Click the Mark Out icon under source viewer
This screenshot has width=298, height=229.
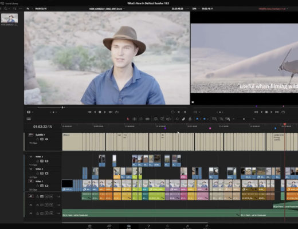[x=185, y=112]
